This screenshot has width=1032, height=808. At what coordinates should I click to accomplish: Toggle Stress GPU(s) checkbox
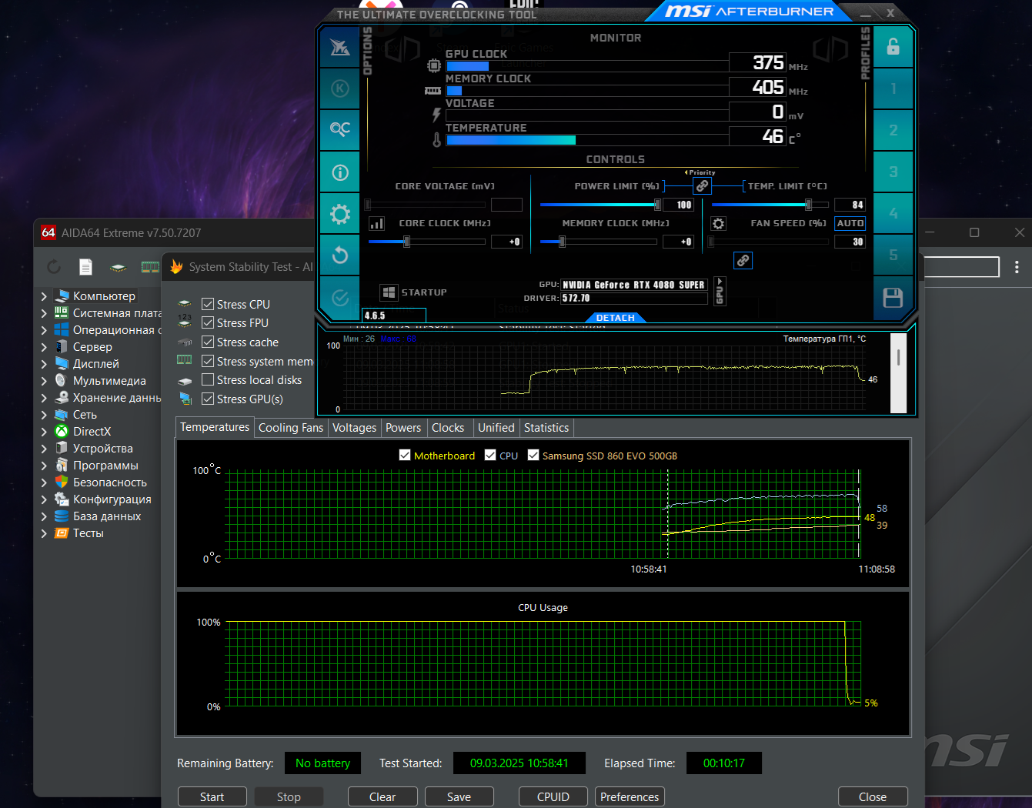pos(208,399)
